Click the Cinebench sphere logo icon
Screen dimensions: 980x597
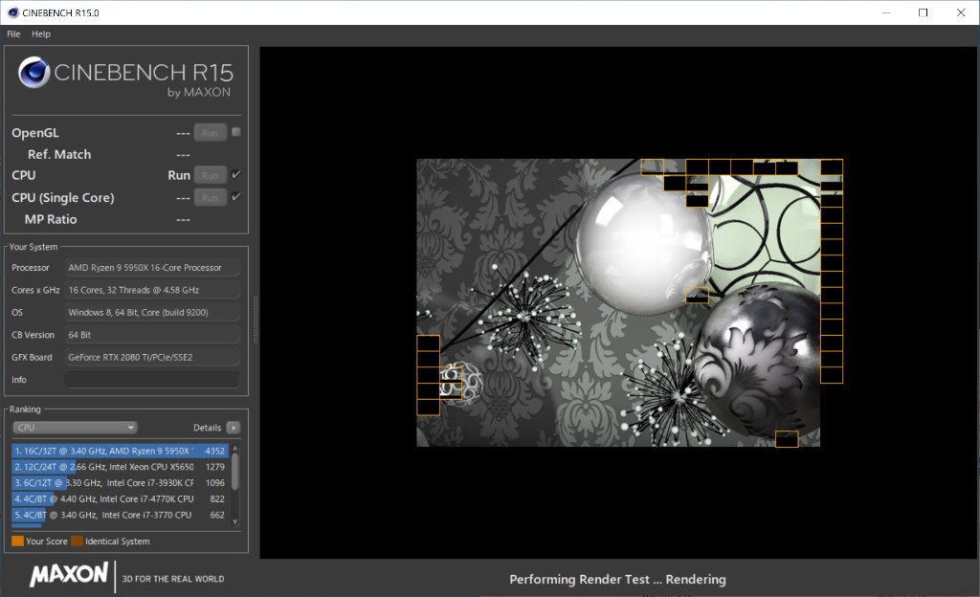pyautogui.click(x=34, y=73)
